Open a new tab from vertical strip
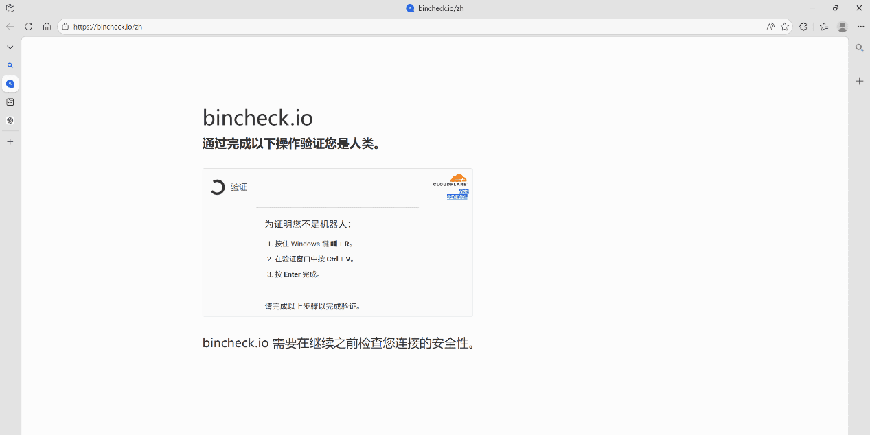Screen dimensions: 870x435 pos(10,141)
